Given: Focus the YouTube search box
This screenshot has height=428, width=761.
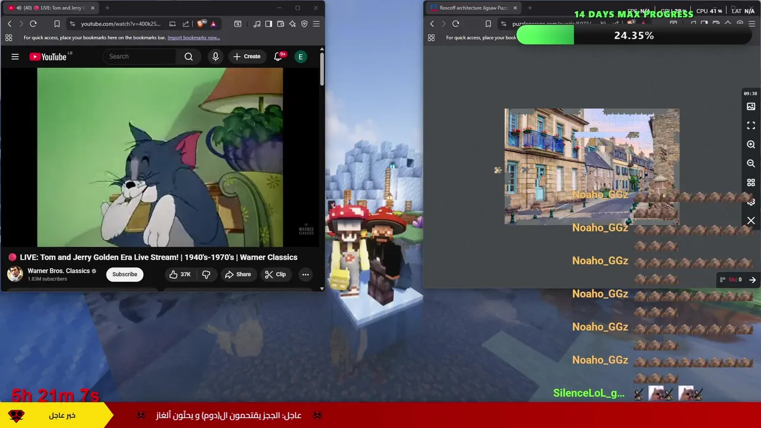Looking at the screenshot, I should coord(140,56).
